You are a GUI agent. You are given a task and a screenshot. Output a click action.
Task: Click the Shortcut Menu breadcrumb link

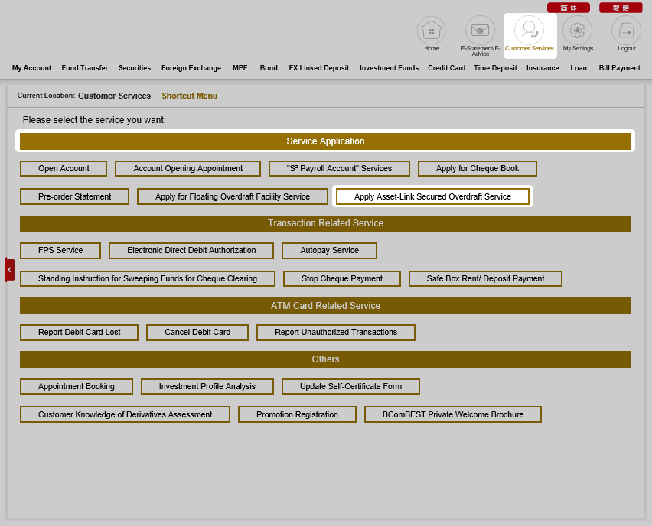(189, 96)
